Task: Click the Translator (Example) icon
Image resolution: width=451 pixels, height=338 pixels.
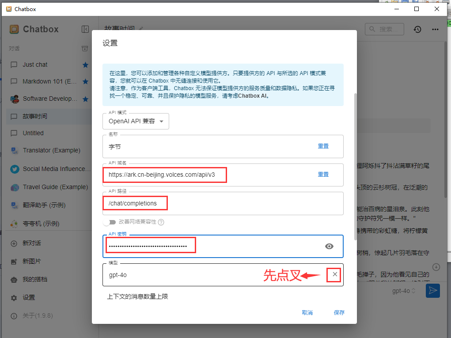Action: [15, 151]
